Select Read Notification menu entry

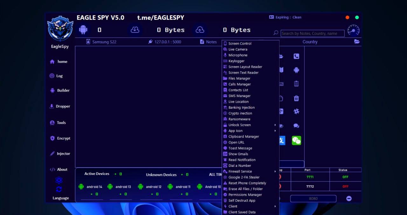[251, 160]
